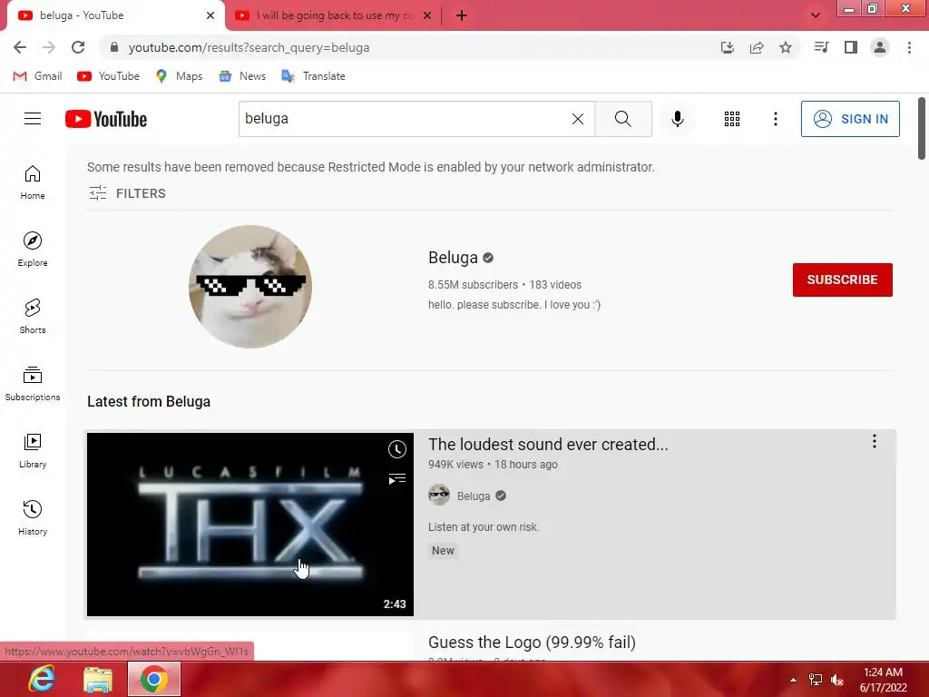
Task: Toggle Chrome side panel
Action: 851,47
